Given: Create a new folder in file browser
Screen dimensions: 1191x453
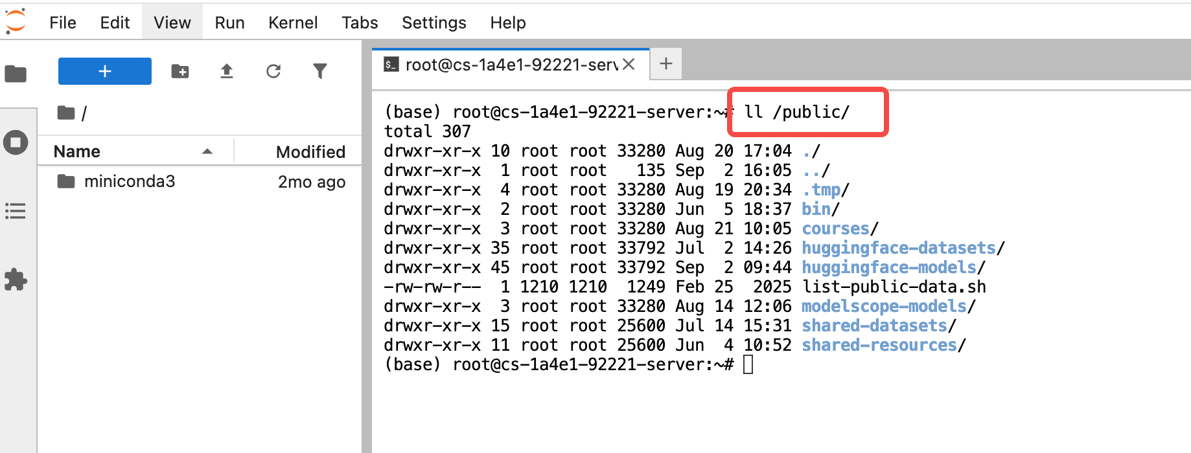Looking at the screenshot, I should pos(180,71).
